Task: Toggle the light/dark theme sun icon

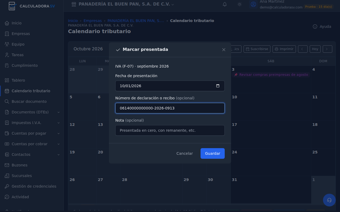Action: point(240,4)
